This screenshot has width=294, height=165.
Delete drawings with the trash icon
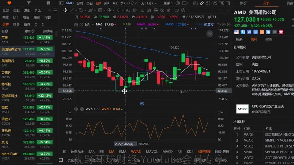169,10
